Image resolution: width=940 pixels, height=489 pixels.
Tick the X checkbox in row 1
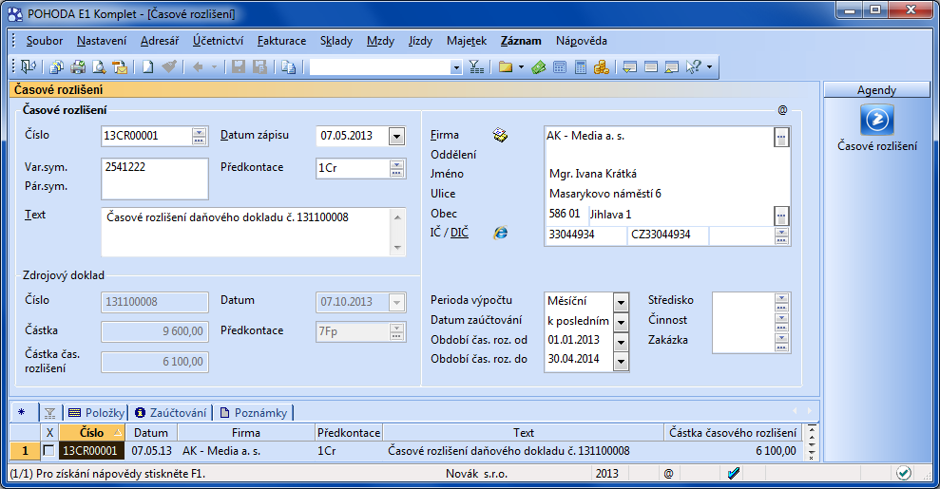coord(48,451)
